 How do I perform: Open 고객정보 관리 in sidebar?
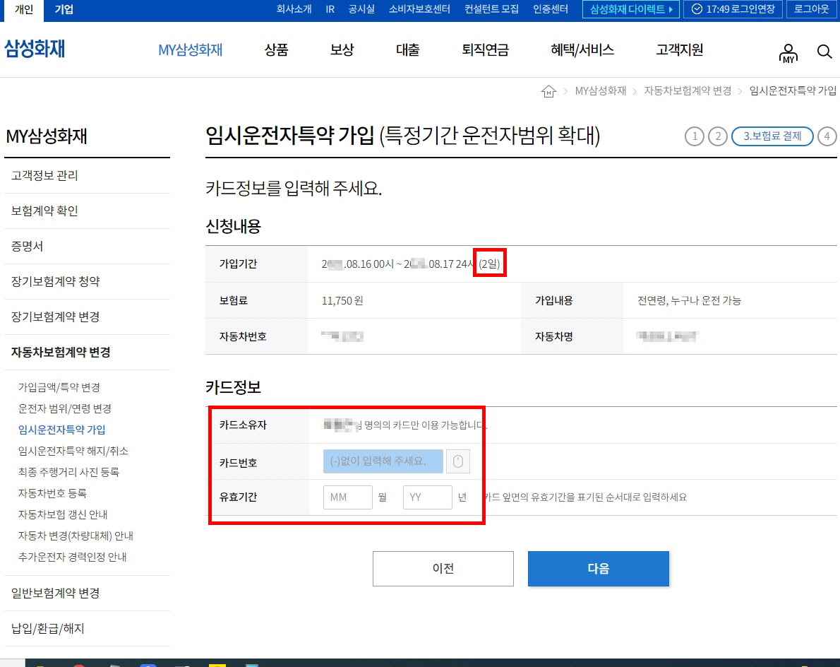[x=87, y=175]
